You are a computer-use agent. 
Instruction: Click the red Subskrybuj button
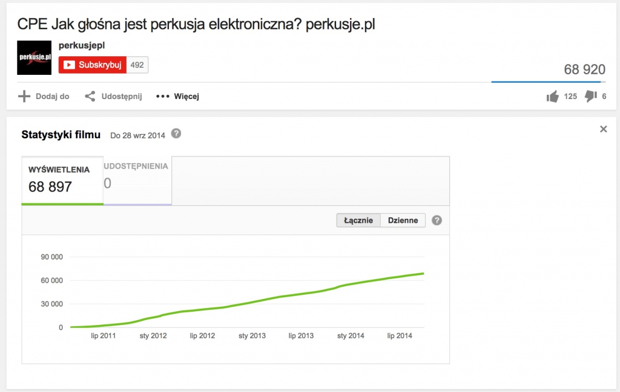(x=93, y=65)
